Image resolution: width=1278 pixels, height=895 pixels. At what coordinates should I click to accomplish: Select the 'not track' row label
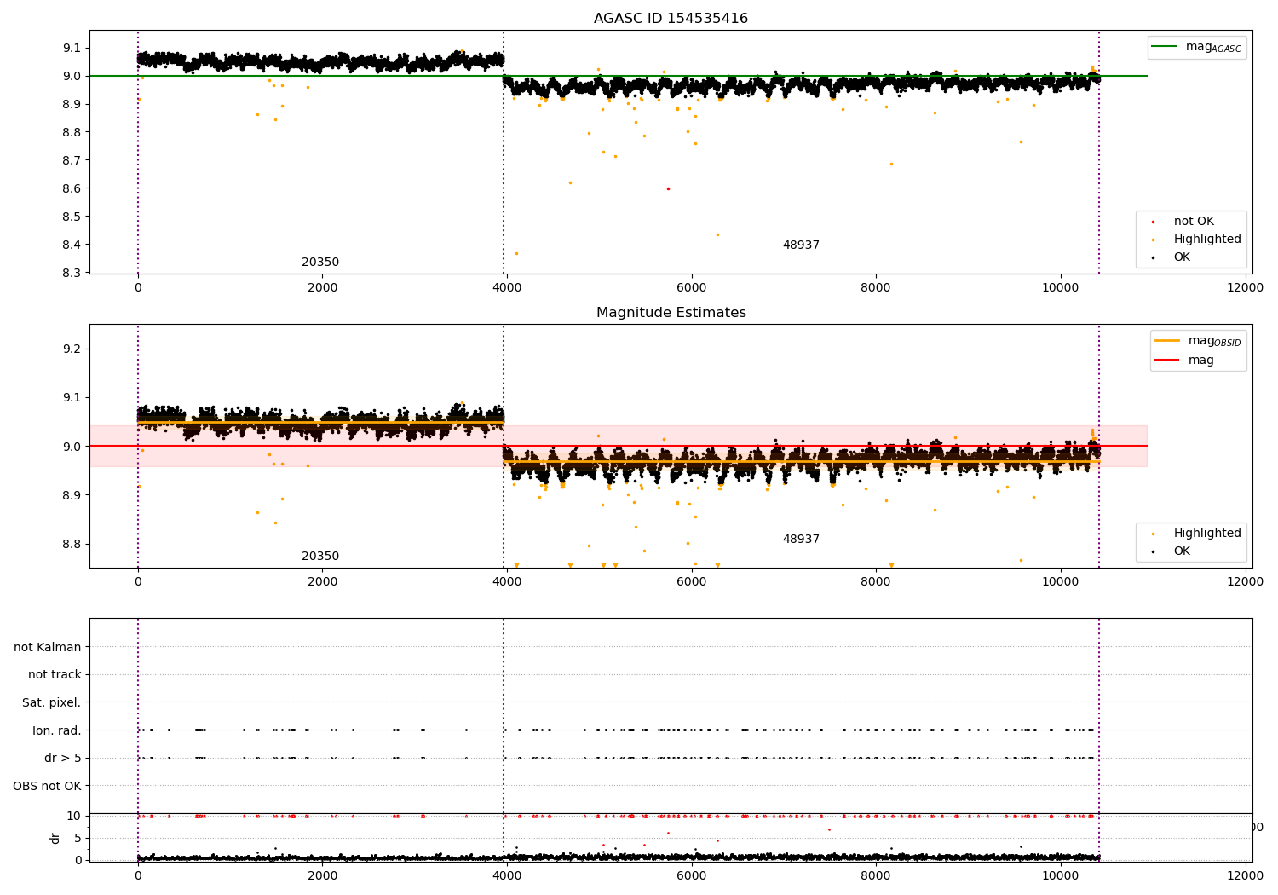55,675
